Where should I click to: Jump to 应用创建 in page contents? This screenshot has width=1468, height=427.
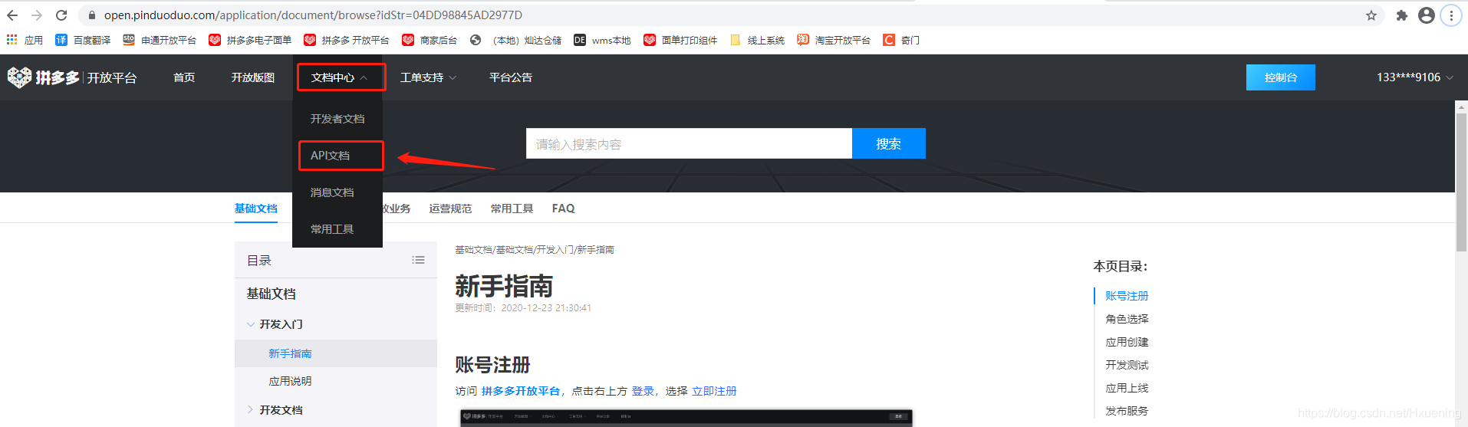(1127, 342)
